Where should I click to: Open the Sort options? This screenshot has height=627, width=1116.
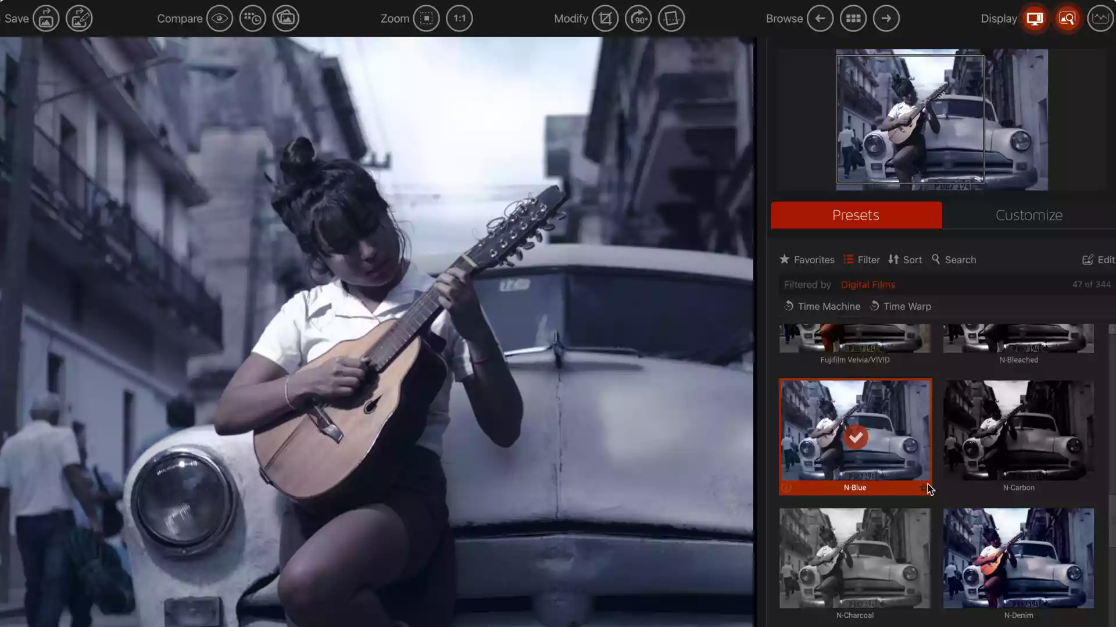(905, 260)
